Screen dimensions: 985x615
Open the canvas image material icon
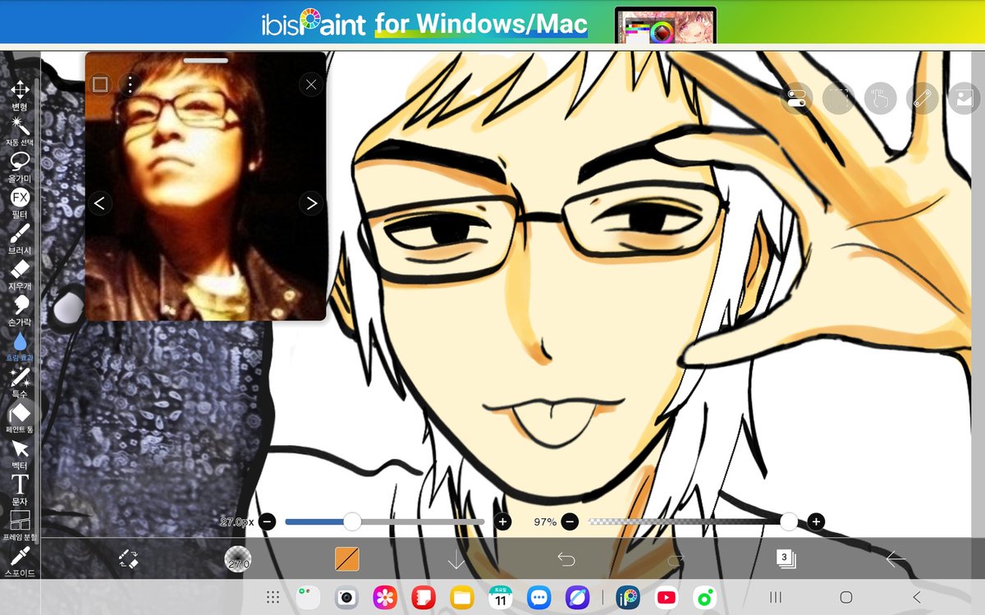coord(963,99)
